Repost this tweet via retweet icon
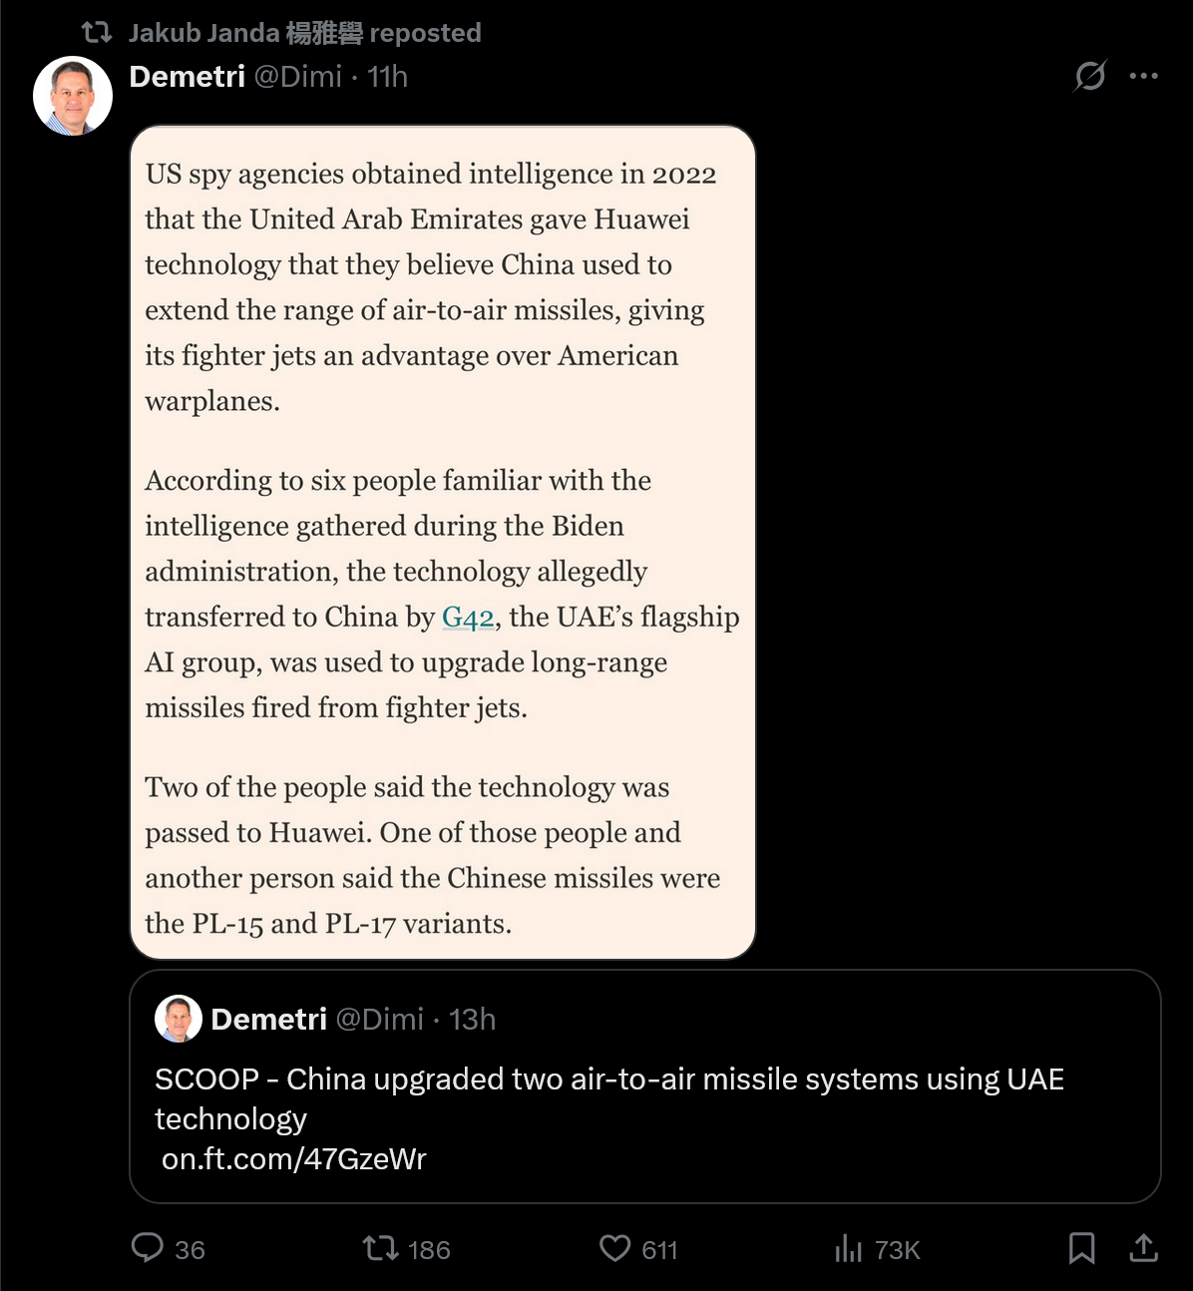Viewport: 1193px width, 1291px height. [x=380, y=1248]
